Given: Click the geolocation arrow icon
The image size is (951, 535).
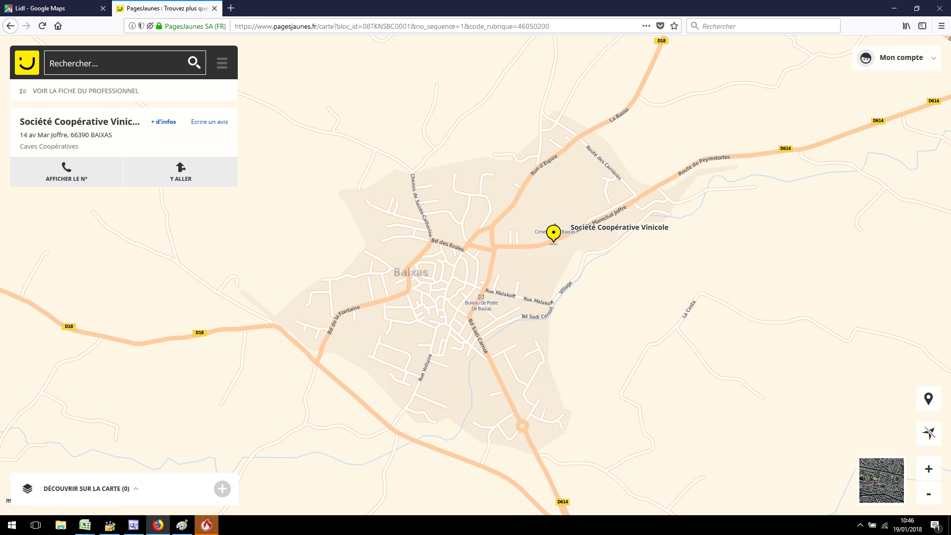Looking at the screenshot, I should [x=928, y=433].
